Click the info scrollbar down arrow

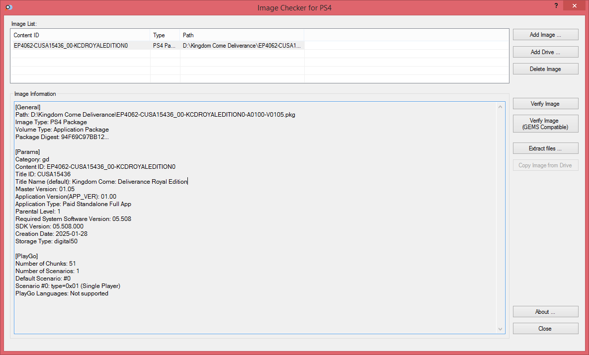[x=500, y=329]
